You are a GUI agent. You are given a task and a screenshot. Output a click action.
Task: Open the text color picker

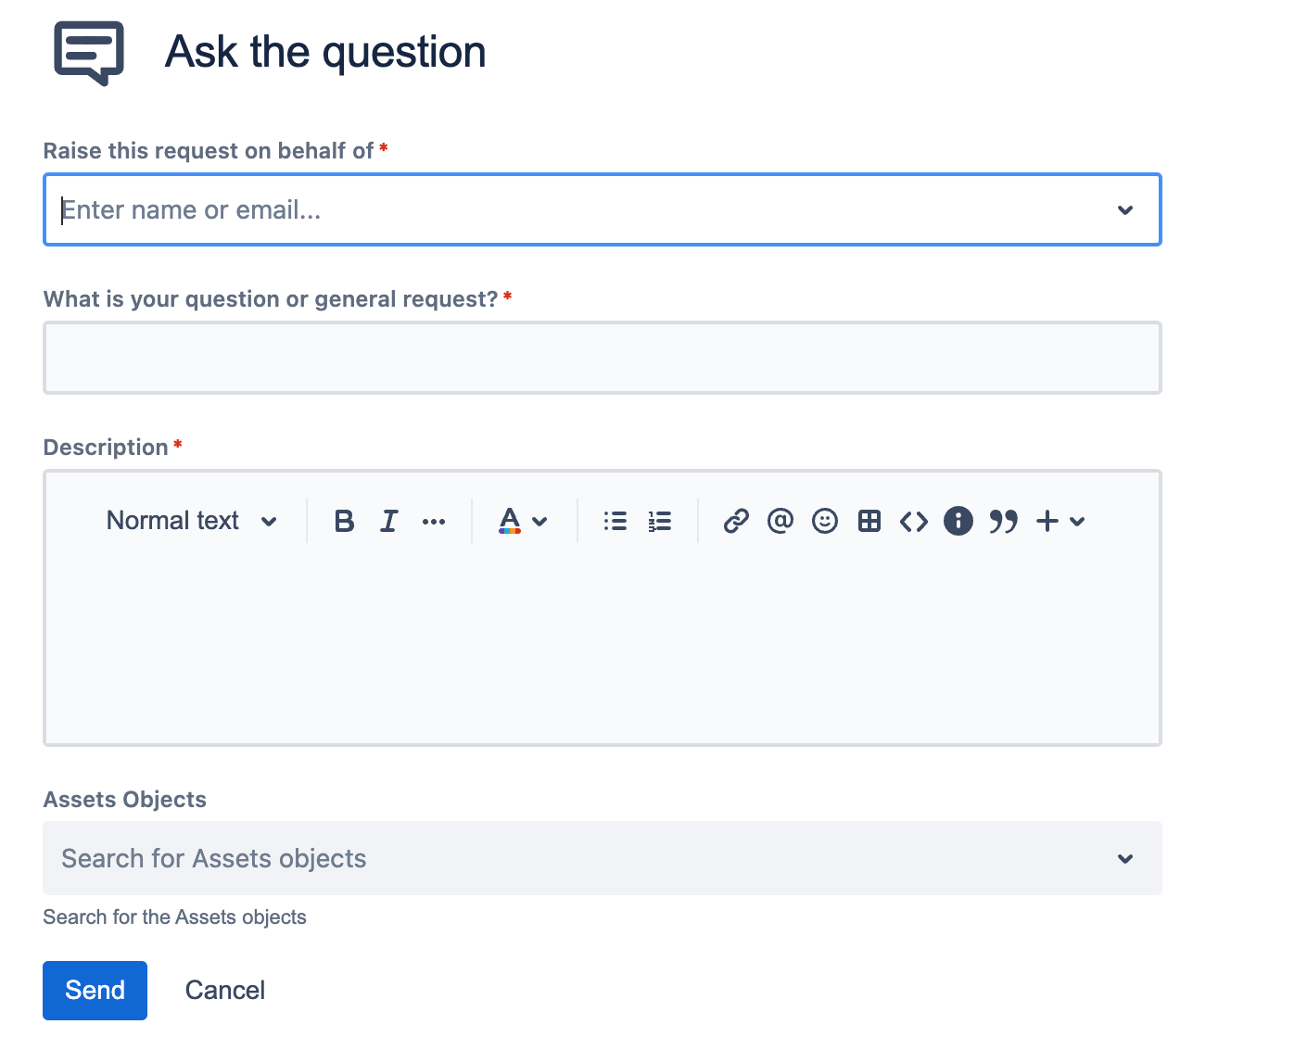point(523,521)
